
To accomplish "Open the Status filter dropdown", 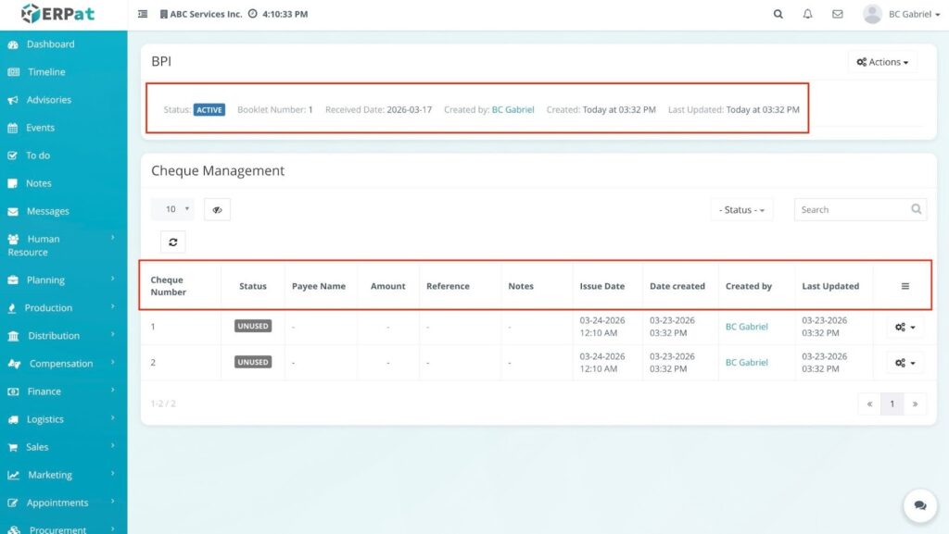I will pos(741,210).
